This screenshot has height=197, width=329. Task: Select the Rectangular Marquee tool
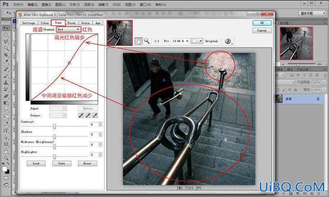coord(6,35)
